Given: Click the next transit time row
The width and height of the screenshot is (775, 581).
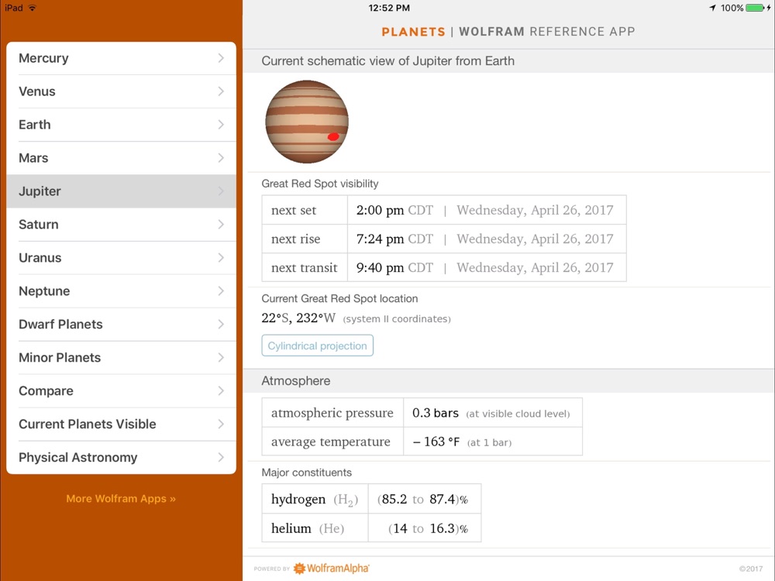Looking at the screenshot, I should [443, 268].
